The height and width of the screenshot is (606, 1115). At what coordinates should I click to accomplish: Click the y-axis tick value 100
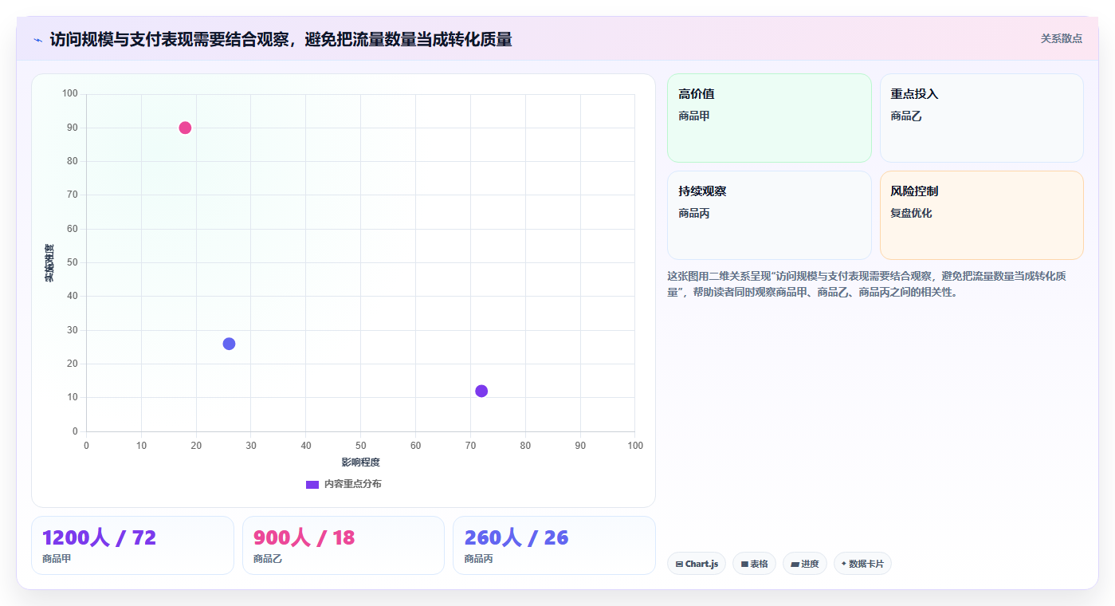click(69, 94)
